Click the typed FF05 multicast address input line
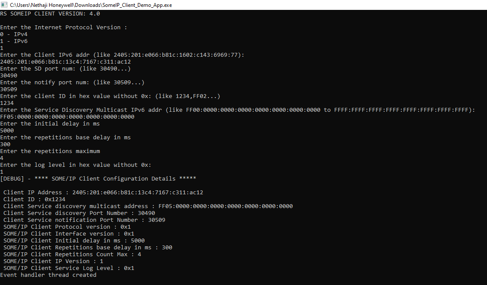This screenshot has height=285, width=487. click(x=67, y=116)
